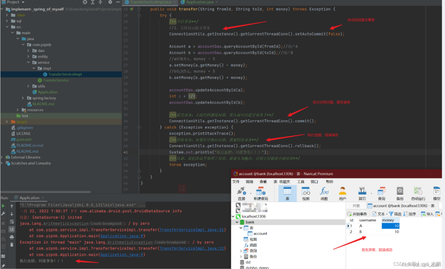The image size is (445, 269).
Task: Click the 开始事务 begin transaction button
Action: [357, 214]
